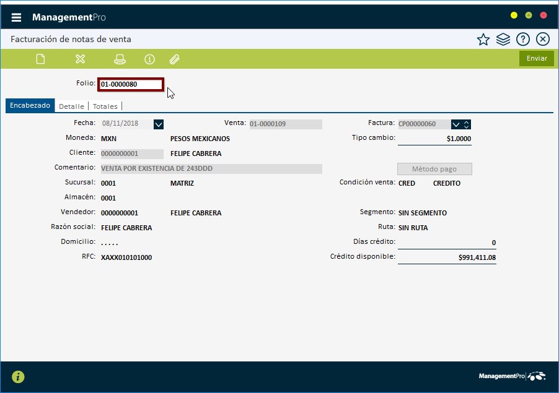Viewport: 559px width, 393px height.
Task: Open help with the question mark icon
Action: pyautogui.click(x=523, y=39)
